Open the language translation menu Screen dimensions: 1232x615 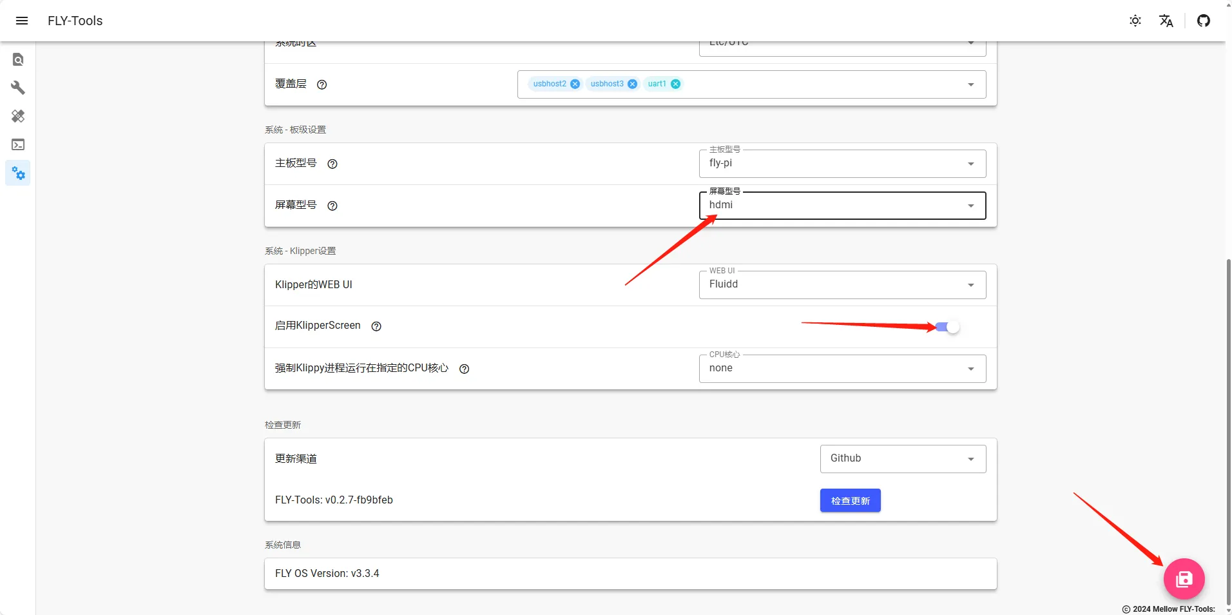click(1166, 21)
